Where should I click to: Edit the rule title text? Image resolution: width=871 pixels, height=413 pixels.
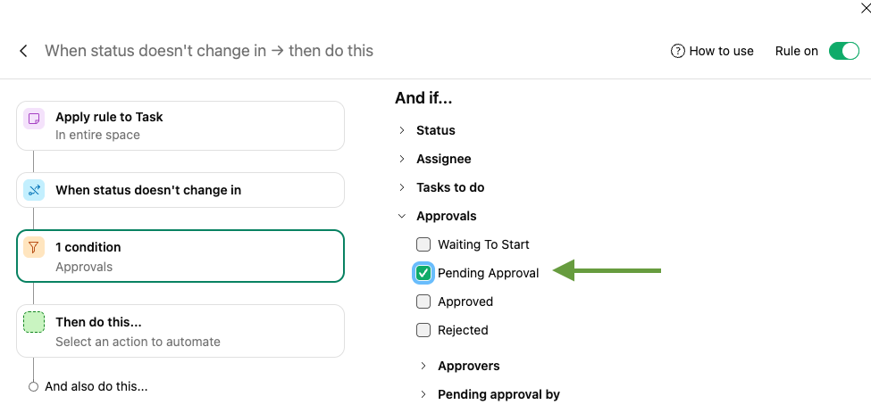pos(209,51)
